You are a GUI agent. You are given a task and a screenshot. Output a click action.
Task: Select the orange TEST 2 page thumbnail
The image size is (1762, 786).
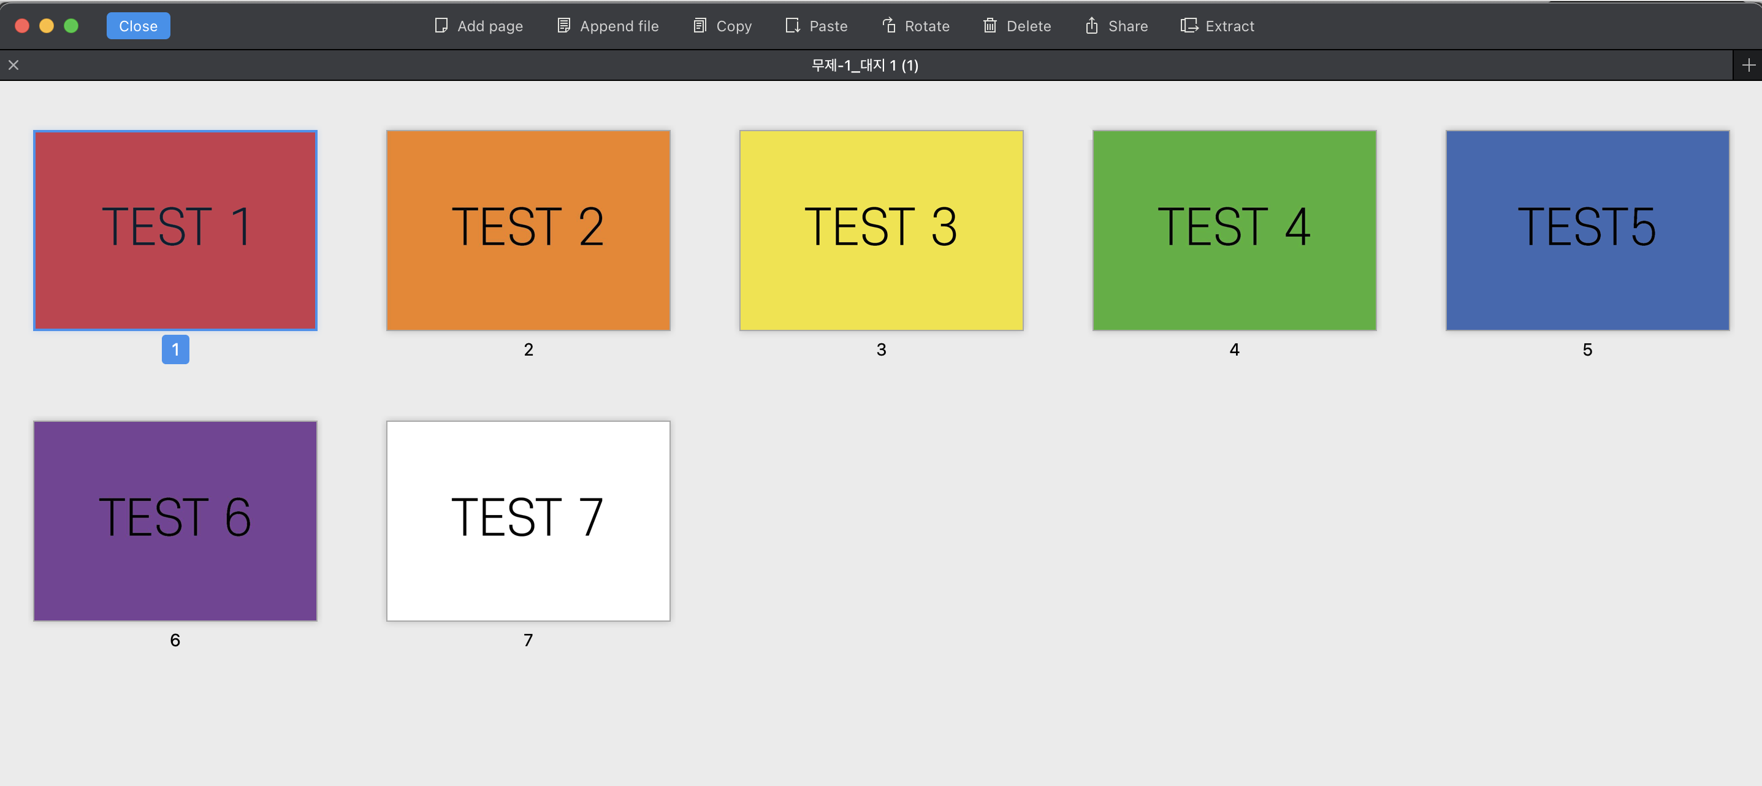[528, 231]
